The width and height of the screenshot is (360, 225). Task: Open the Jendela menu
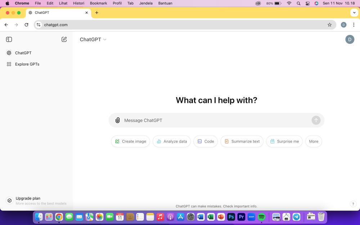tap(146, 3)
